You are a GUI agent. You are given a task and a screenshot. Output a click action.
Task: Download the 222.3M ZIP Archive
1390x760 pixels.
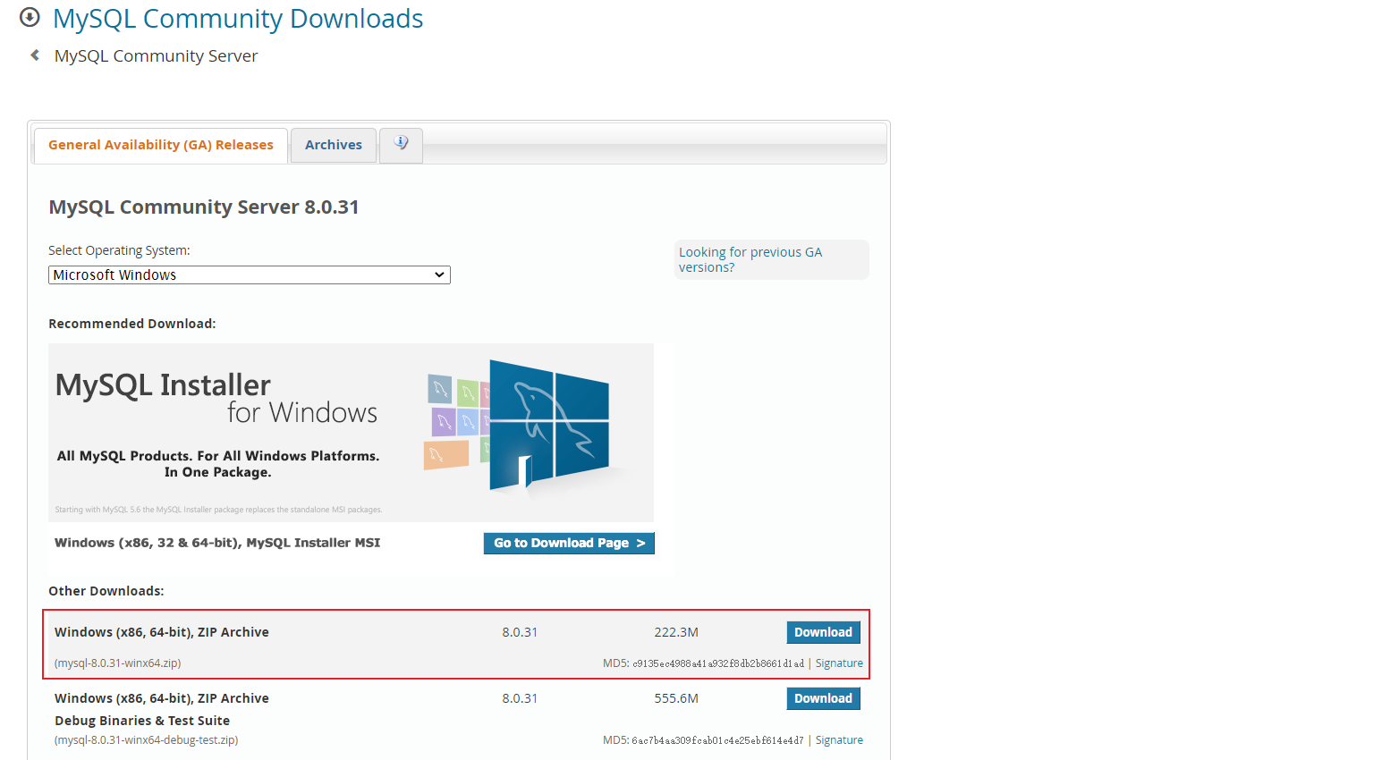(x=823, y=632)
